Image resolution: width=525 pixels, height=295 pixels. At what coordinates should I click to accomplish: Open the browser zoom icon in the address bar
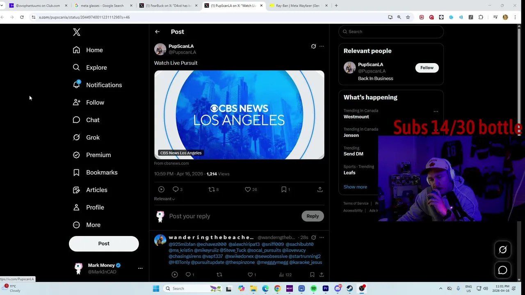(399, 17)
